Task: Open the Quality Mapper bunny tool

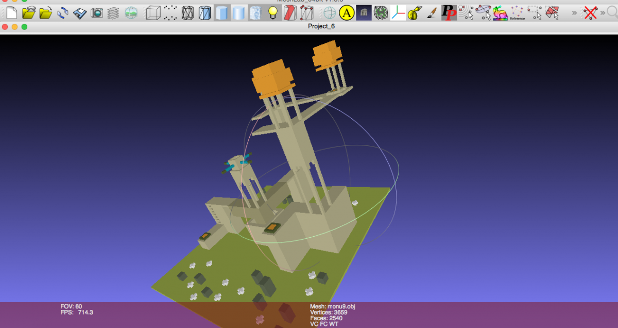Action: 501,12
